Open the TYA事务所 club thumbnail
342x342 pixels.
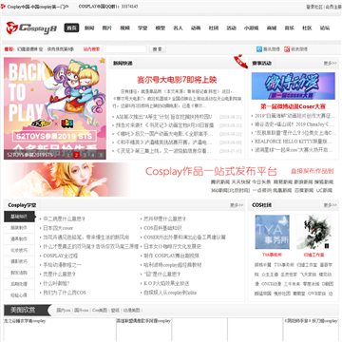click(273, 232)
